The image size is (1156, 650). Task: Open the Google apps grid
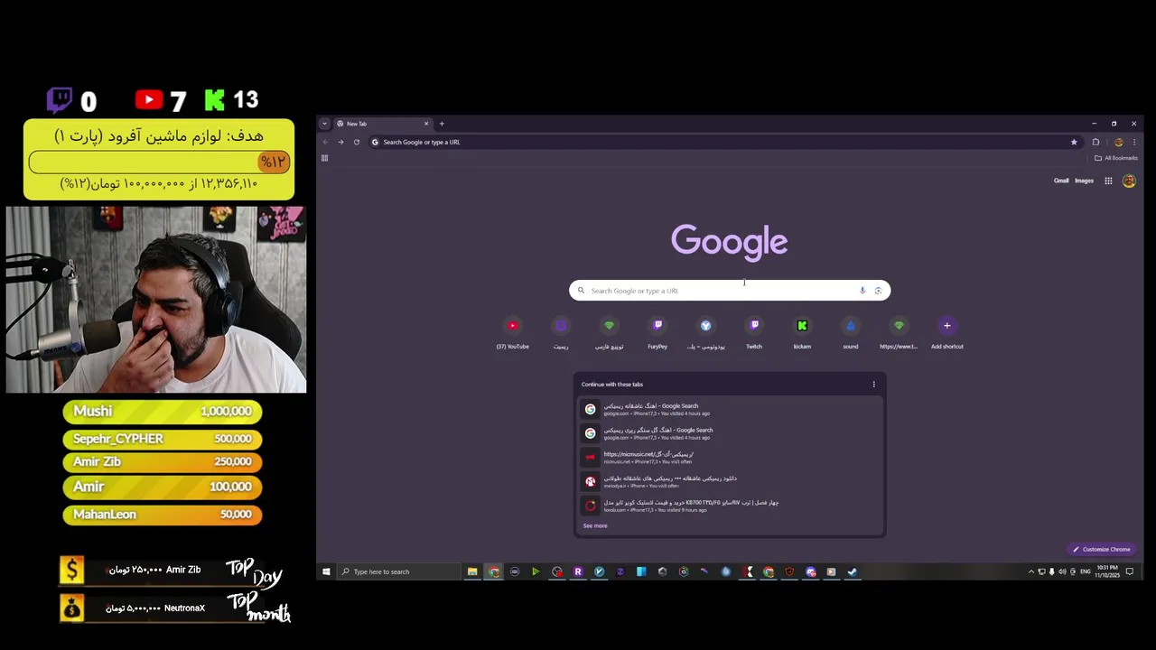click(1108, 181)
